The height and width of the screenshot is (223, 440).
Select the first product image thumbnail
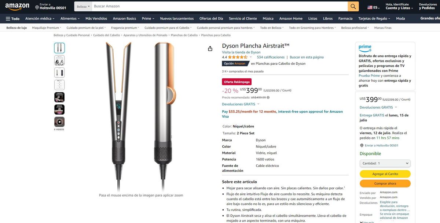point(59,48)
